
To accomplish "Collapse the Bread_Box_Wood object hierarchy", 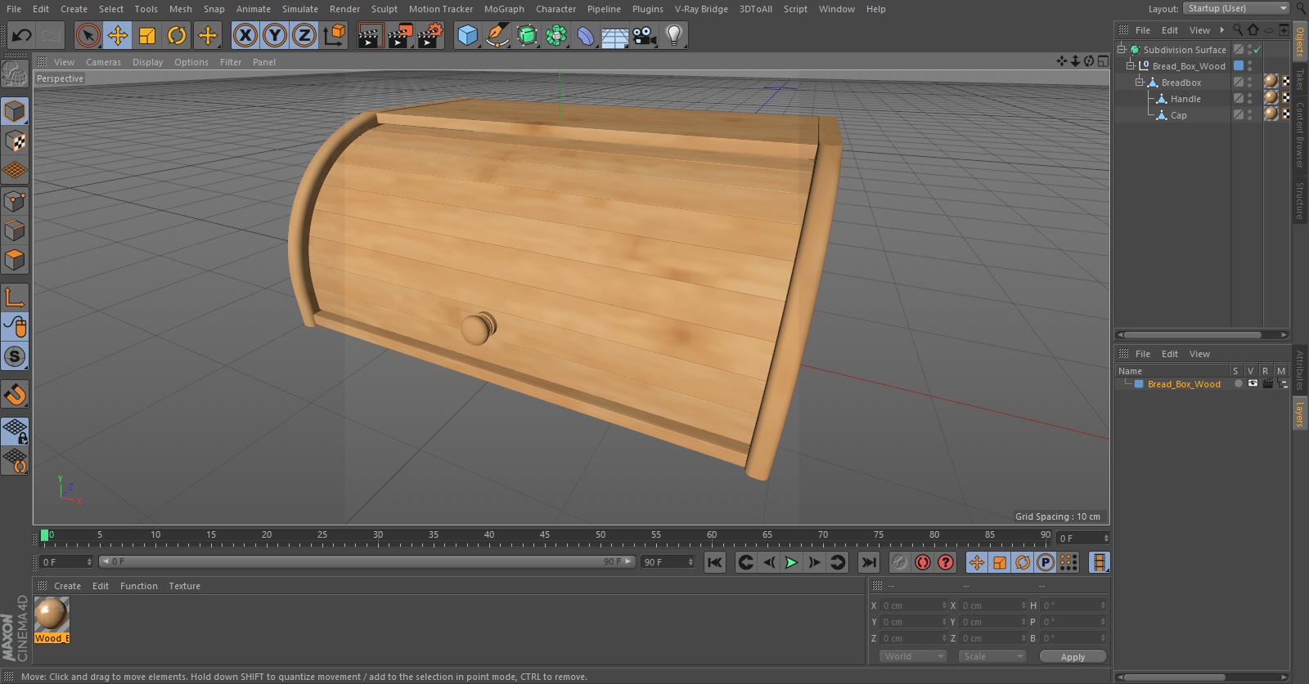I will [1130, 65].
